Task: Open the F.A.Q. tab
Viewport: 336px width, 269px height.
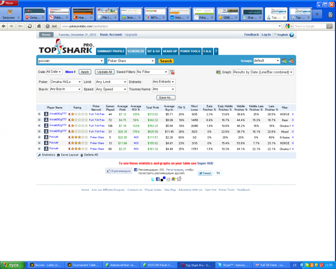Action: tap(207, 51)
